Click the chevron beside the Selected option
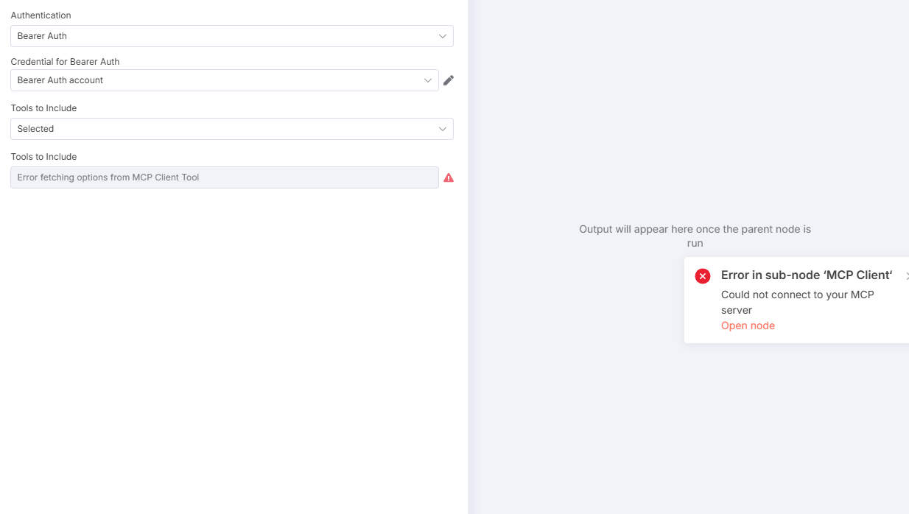909x514 pixels. tap(442, 129)
